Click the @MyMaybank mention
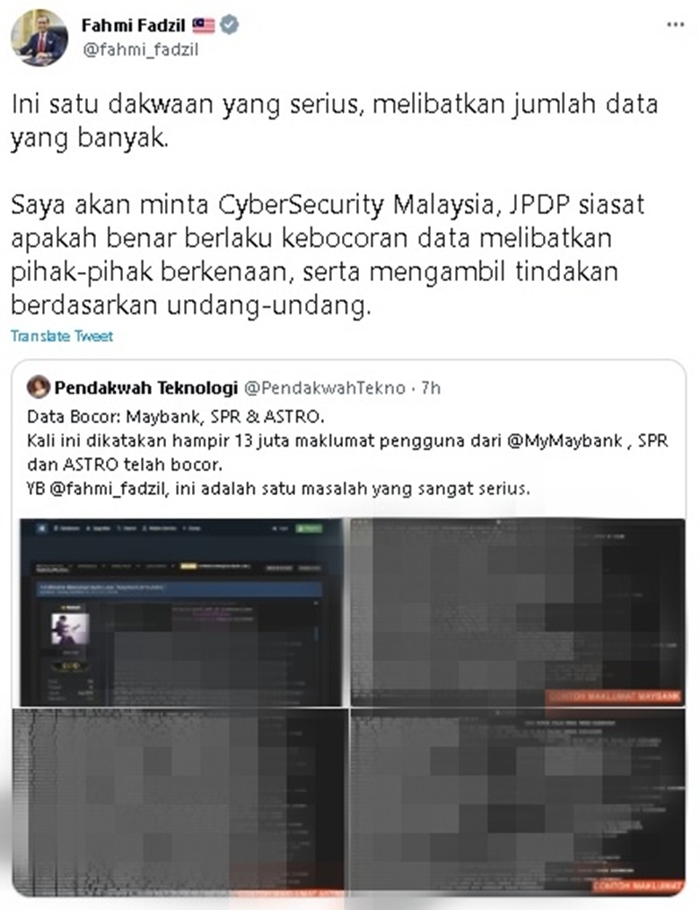 [x=564, y=440]
